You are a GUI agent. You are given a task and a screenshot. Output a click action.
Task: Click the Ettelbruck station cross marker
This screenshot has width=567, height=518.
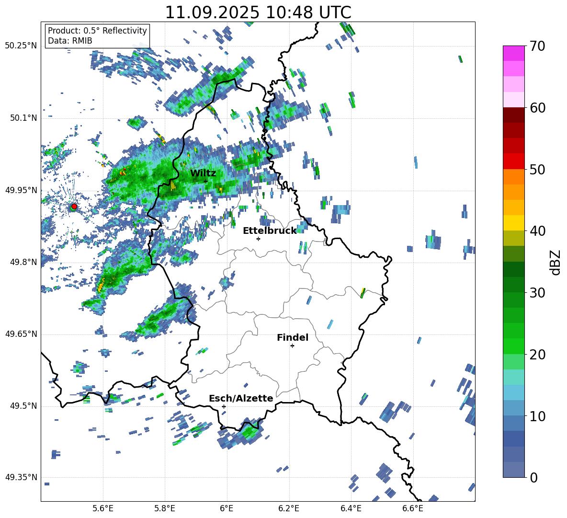click(258, 239)
